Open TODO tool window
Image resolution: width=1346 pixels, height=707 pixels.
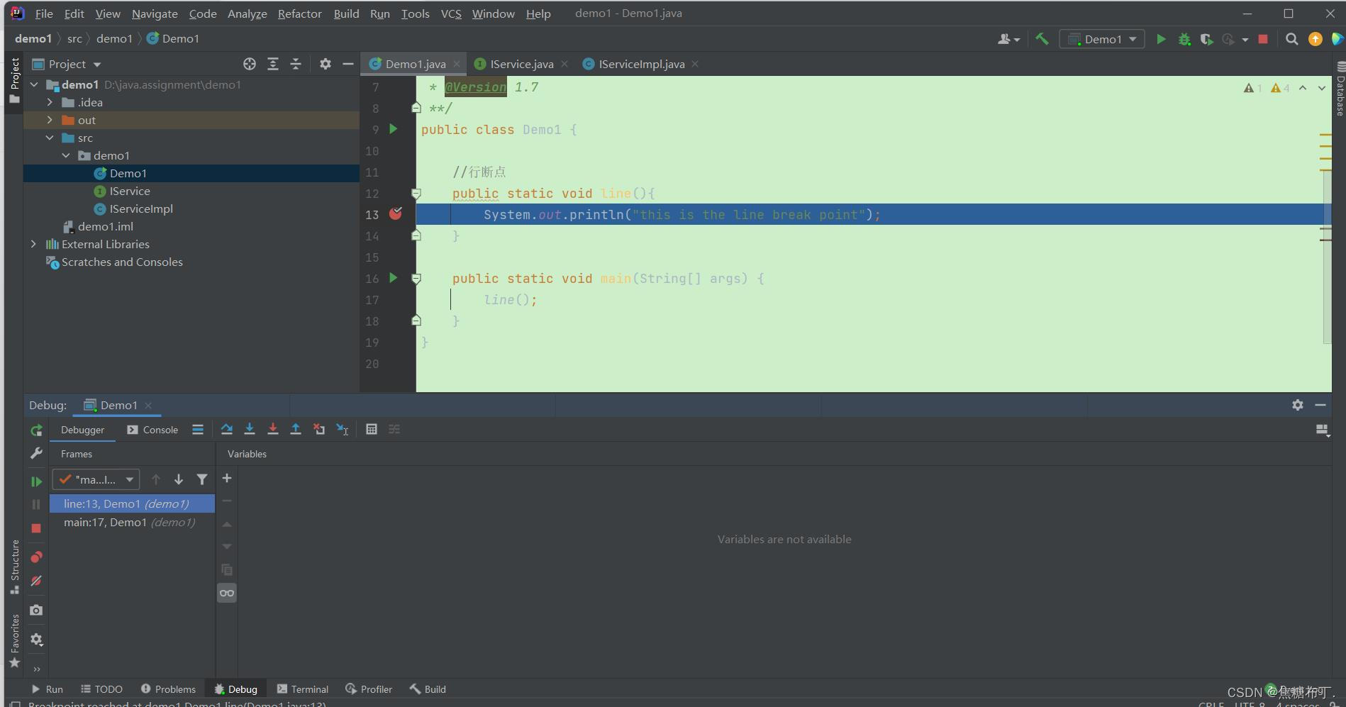tap(101, 689)
